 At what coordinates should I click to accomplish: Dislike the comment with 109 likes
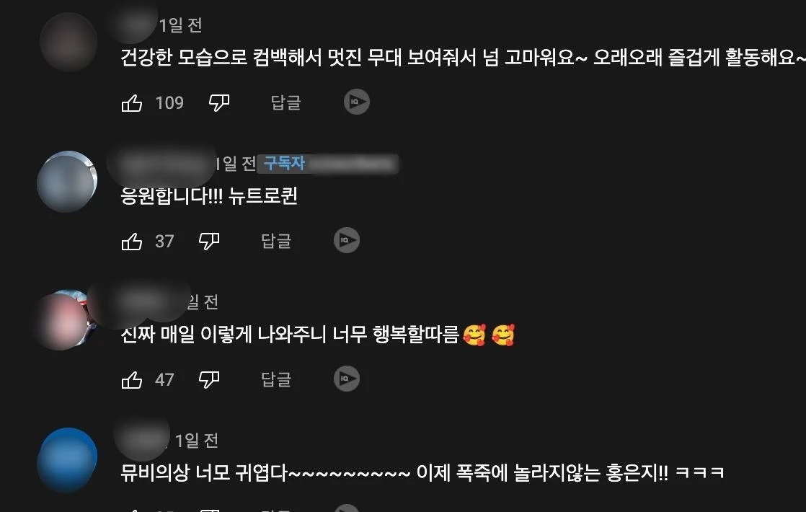tap(219, 103)
